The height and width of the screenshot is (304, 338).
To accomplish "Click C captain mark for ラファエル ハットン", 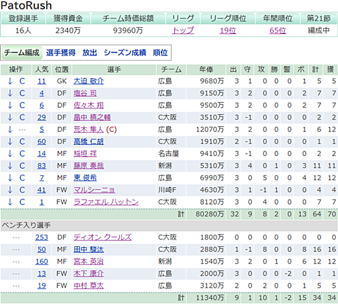I will tap(22, 202).
